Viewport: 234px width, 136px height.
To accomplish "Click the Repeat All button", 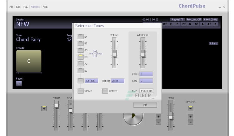I will pyautogui.click(x=177, y=19).
